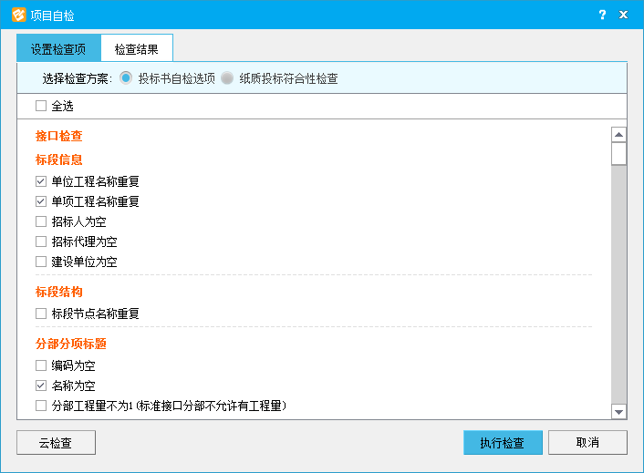The width and height of the screenshot is (644, 473).
Task: Disable the 名称为空 checkbox
Action: click(41, 386)
